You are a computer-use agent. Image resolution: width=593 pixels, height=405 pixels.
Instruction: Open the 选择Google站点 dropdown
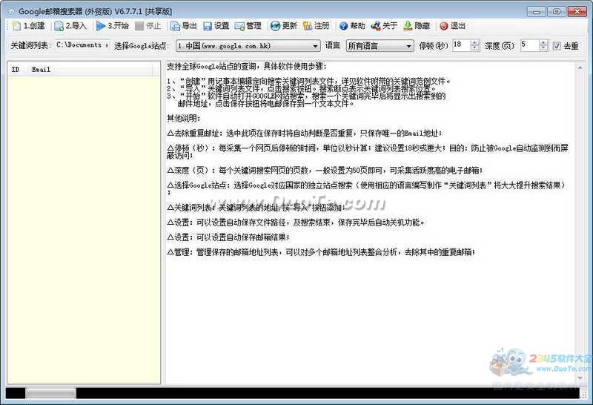(248, 46)
